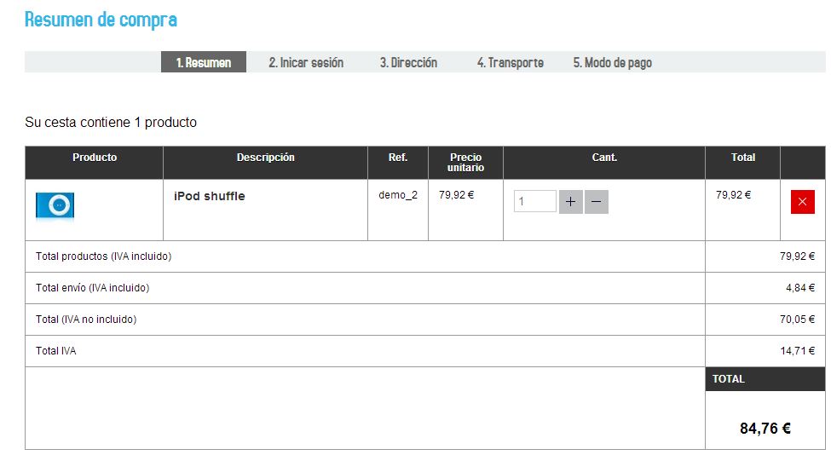Click the '70,05 €' amount
This screenshot has width=831, height=455.
tap(797, 320)
